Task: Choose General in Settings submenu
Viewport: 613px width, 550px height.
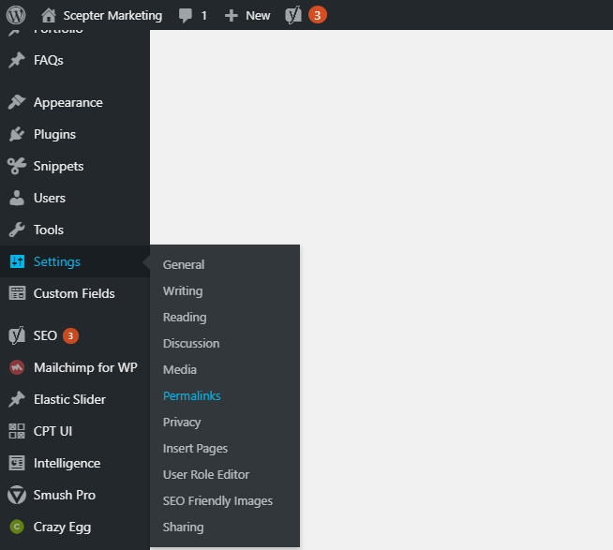Action: point(184,264)
